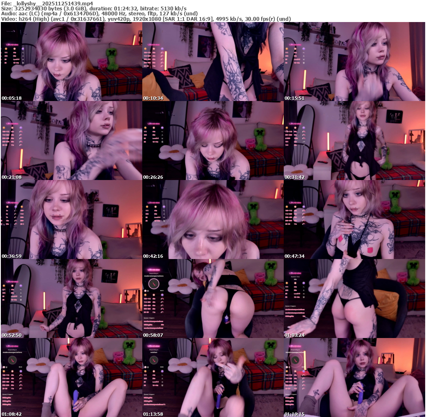The height and width of the screenshot is (417, 426).
Task: Click the 'Audio: aac (LC)' header text
Action: [21, 14]
